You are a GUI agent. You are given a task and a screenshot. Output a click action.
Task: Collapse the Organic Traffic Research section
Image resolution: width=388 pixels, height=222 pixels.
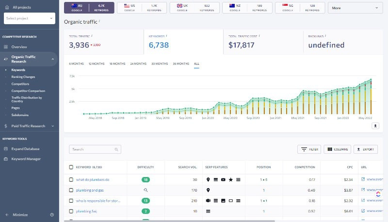tap(53, 59)
